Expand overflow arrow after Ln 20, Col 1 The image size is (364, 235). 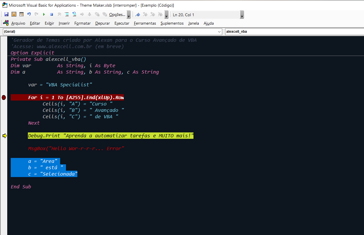pyautogui.click(x=242, y=15)
